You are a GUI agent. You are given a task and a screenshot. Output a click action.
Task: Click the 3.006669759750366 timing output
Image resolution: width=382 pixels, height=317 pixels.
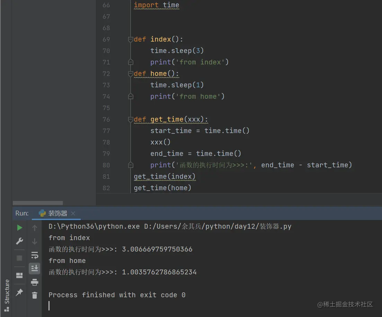tap(157, 249)
